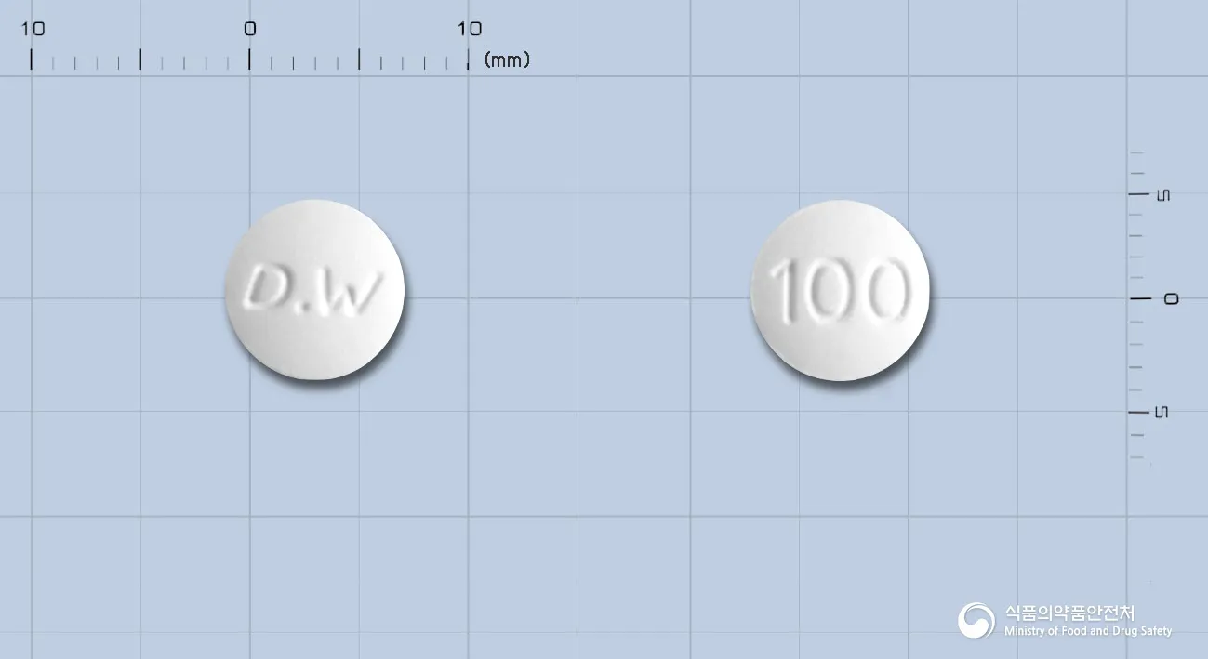This screenshot has height=659, width=1208.
Task: Click the digit 1 on the right pill
Action: 788,290
